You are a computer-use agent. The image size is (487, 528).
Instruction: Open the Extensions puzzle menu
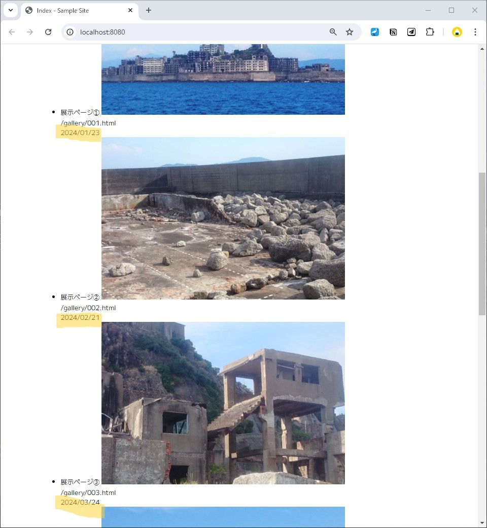(430, 32)
